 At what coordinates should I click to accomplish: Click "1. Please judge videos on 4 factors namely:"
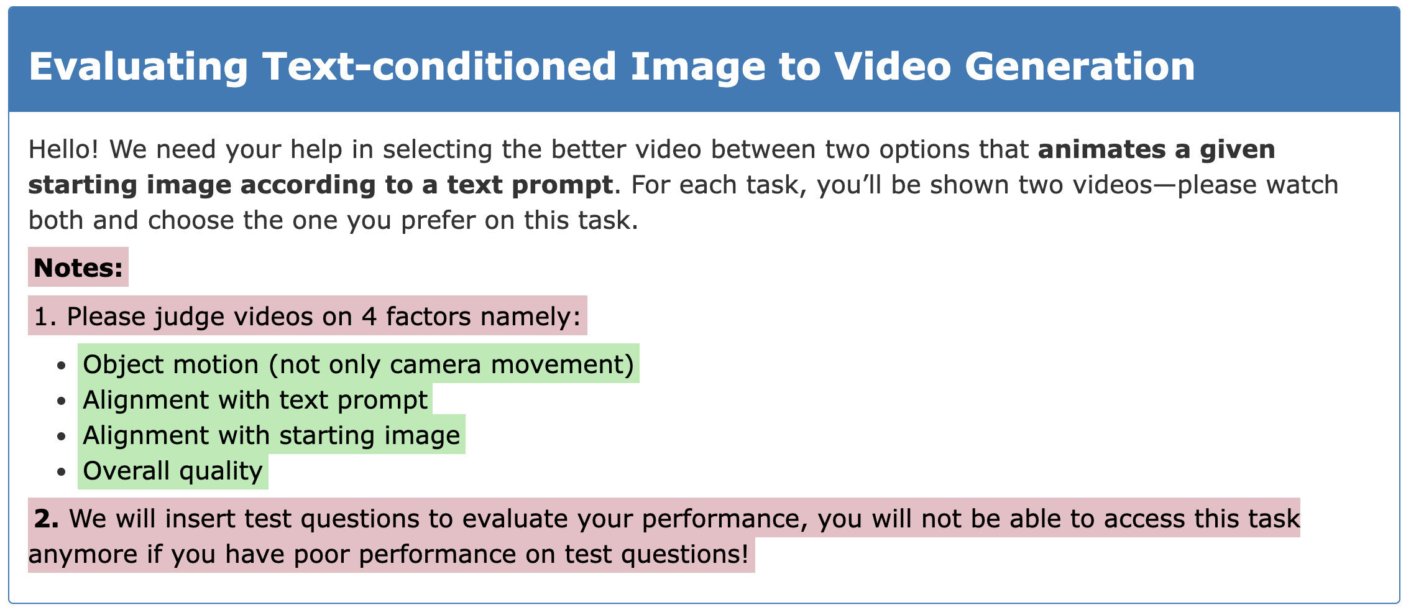tap(307, 316)
